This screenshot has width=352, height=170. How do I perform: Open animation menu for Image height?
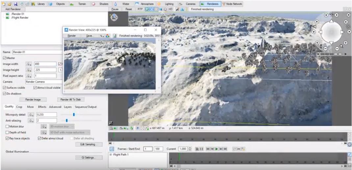coord(29,70)
